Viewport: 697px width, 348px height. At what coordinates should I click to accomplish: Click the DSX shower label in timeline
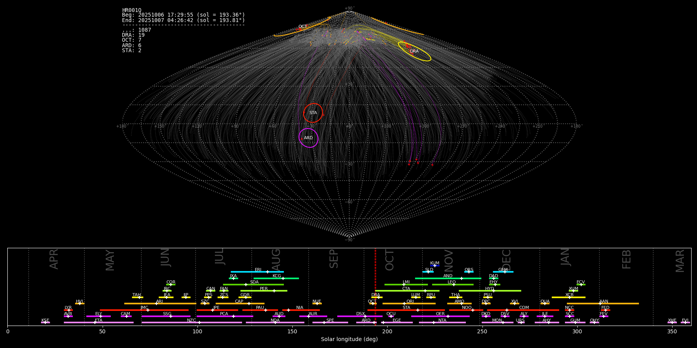click(361, 314)
